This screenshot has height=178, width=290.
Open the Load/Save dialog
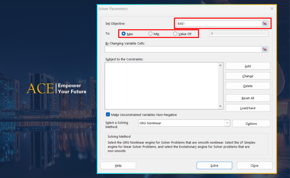[248, 108]
